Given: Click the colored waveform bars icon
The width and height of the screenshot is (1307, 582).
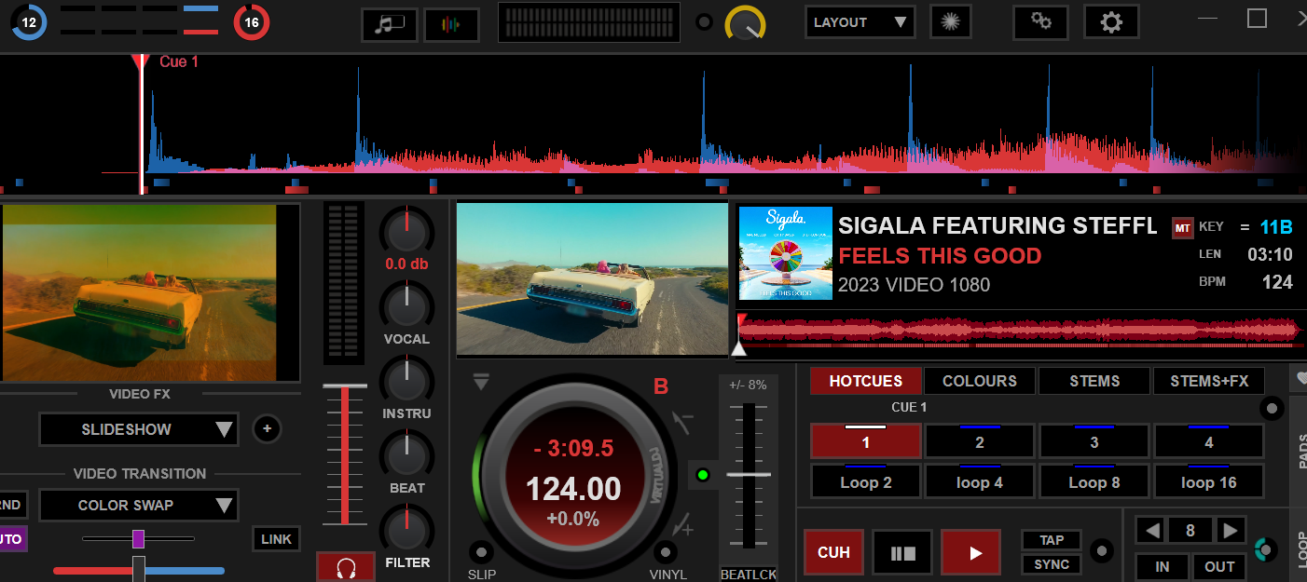Looking at the screenshot, I should [x=451, y=24].
